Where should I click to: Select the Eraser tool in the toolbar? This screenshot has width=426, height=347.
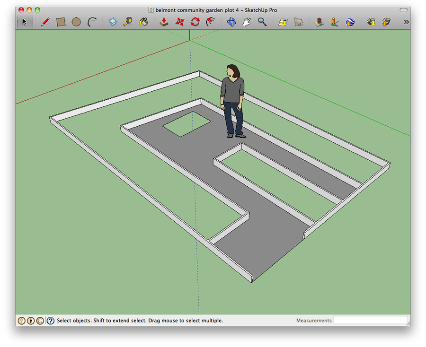113,22
